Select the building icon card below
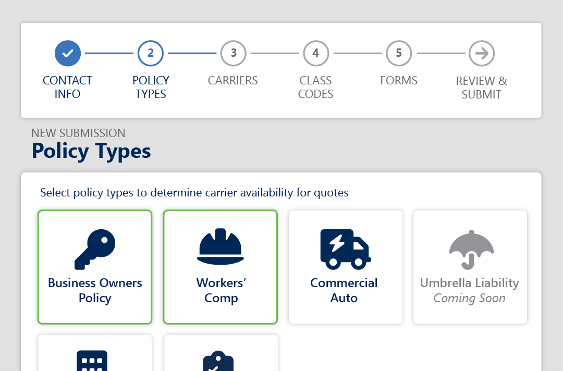The height and width of the screenshot is (371, 563). [92, 360]
